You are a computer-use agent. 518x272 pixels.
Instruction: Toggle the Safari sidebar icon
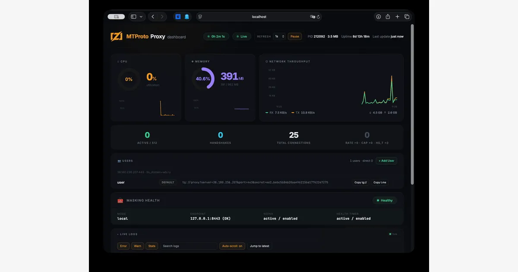pos(134,17)
